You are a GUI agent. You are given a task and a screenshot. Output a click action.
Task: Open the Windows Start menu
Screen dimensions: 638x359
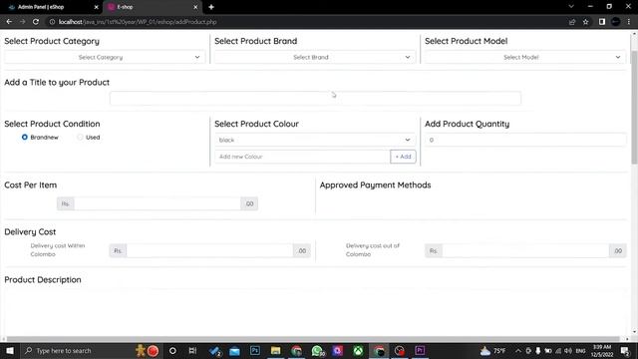click(9, 351)
